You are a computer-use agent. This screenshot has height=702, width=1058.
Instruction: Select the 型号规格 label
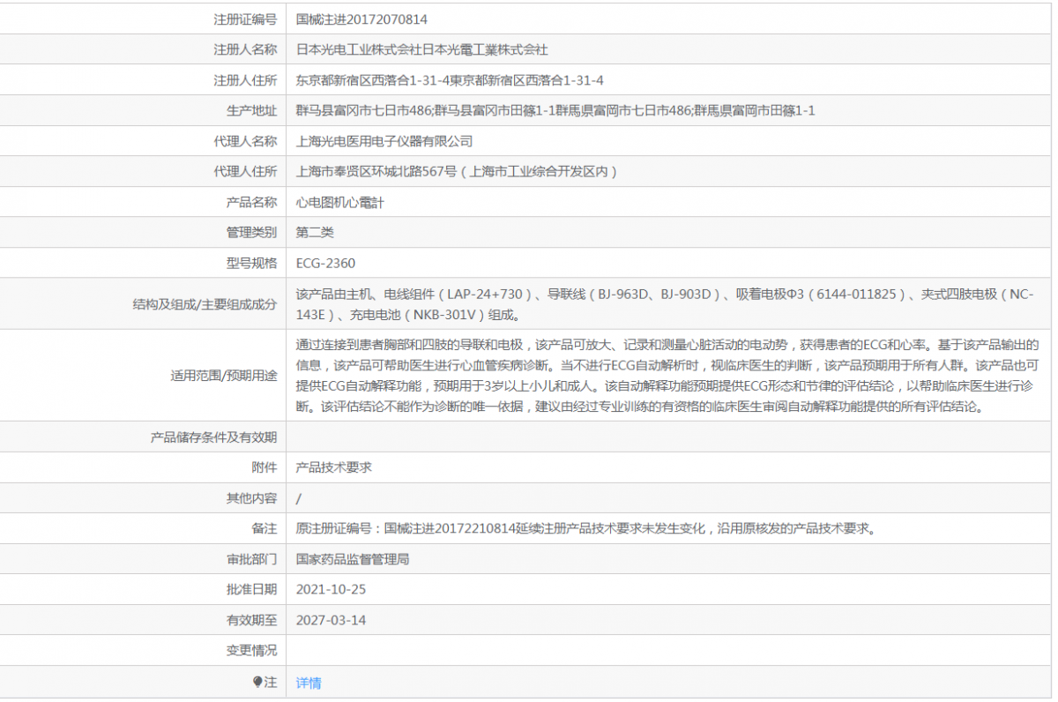point(251,263)
